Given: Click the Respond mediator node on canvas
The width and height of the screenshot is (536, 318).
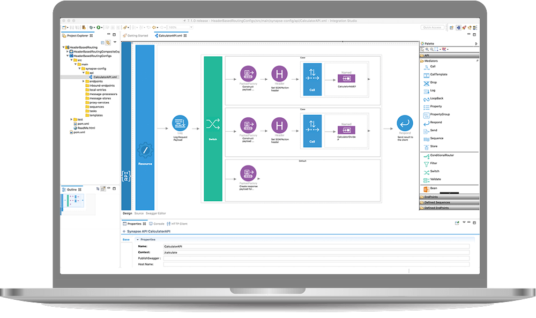Looking at the screenshot, I should [404, 124].
